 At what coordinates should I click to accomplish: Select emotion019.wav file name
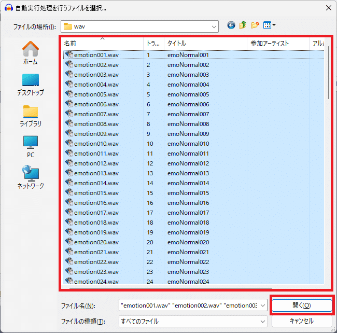click(x=96, y=232)
